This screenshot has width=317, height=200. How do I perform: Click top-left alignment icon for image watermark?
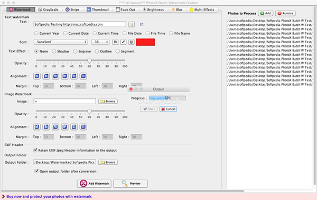[37, 127]
